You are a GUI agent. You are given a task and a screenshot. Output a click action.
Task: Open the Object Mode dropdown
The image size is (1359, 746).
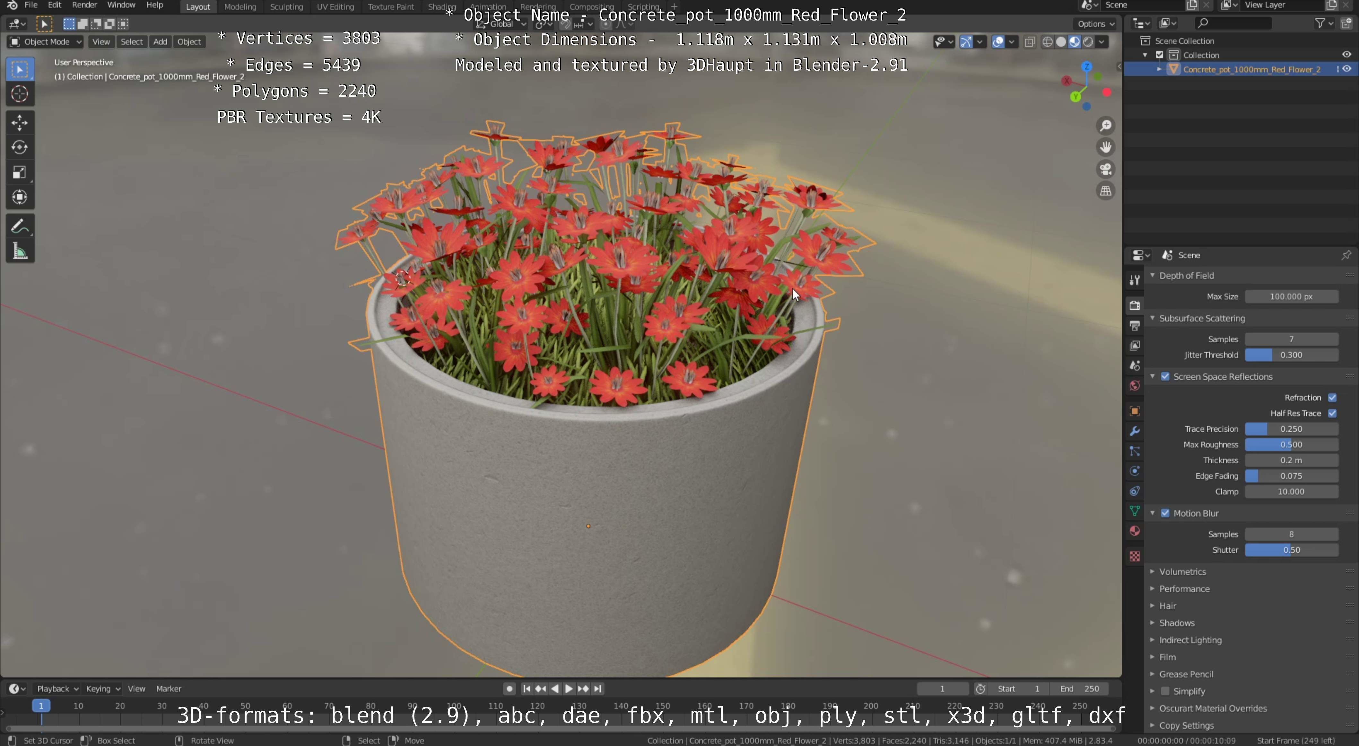click(45, 42)
